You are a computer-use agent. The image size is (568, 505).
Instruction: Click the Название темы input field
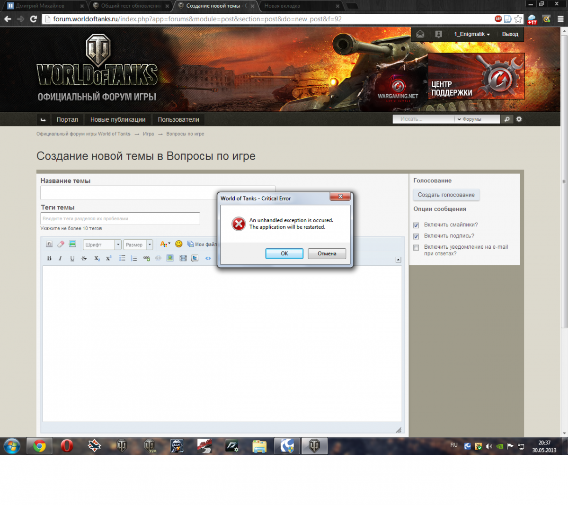pos(158,193)
